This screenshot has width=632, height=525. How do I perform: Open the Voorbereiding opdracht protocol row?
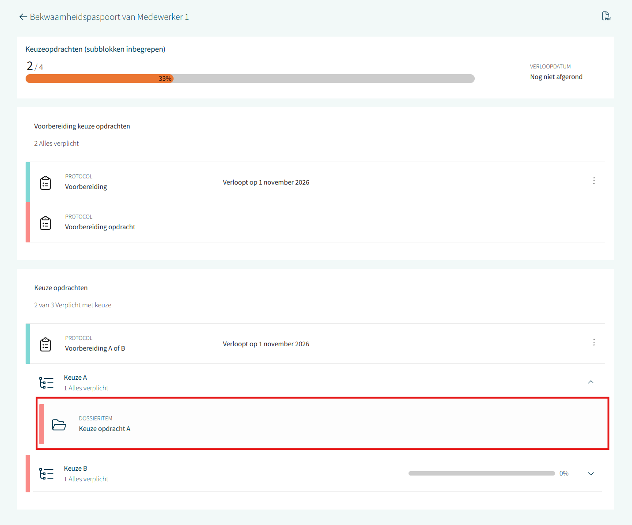pos(100,227)
